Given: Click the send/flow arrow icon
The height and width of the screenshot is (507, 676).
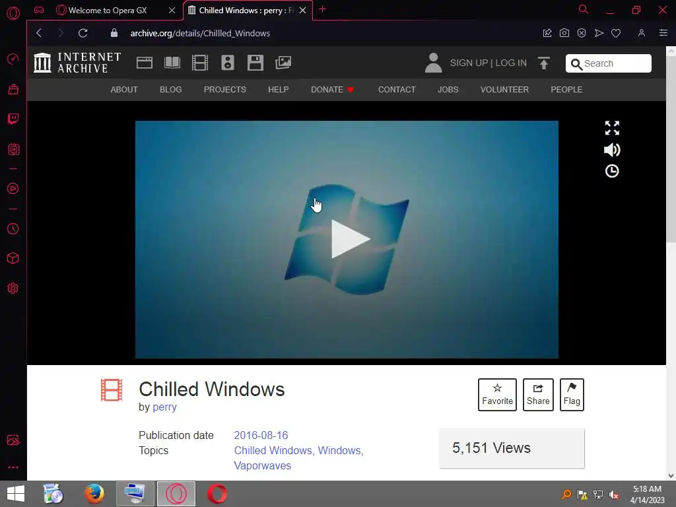Looking at the screenshot, I should (x=599, y=33).
